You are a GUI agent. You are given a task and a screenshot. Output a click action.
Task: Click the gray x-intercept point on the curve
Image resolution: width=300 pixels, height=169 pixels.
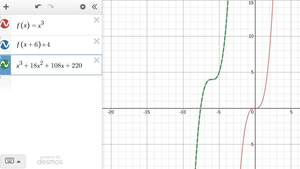pyautogui.click(x=201, y=108)
